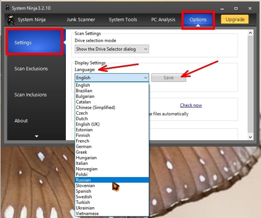This screenshot has width=261, height=218.
Task: Open the Drive selection mode dropdown
Action: [112, 49]
